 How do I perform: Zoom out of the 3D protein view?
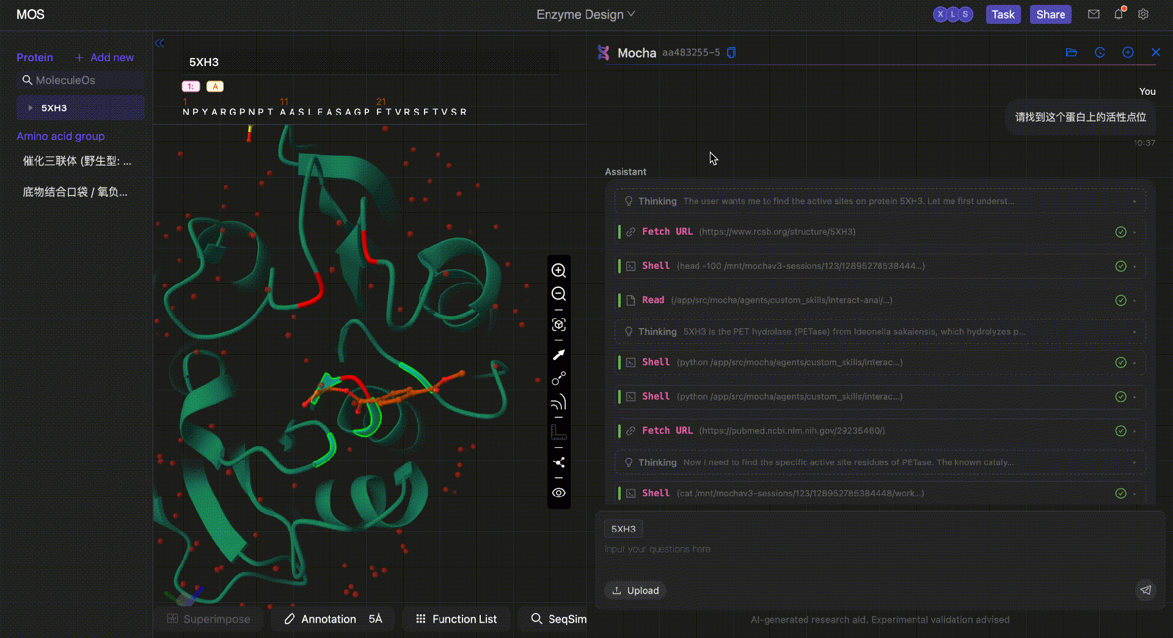coord(558,294)
